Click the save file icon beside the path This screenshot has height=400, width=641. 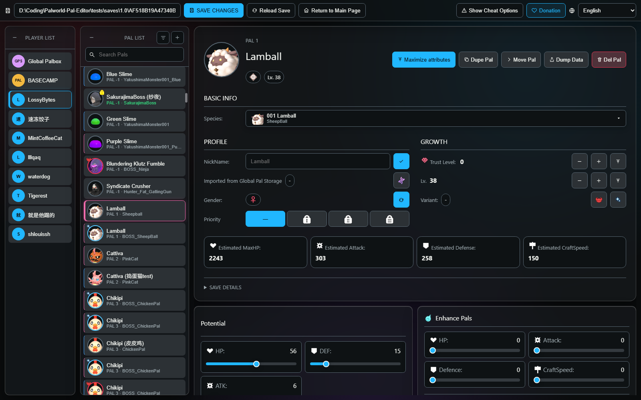pyautogui.click(x=8, y=11)
